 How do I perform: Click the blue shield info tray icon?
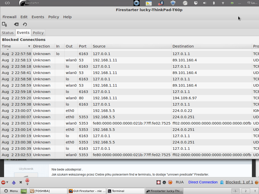[173, 3]
